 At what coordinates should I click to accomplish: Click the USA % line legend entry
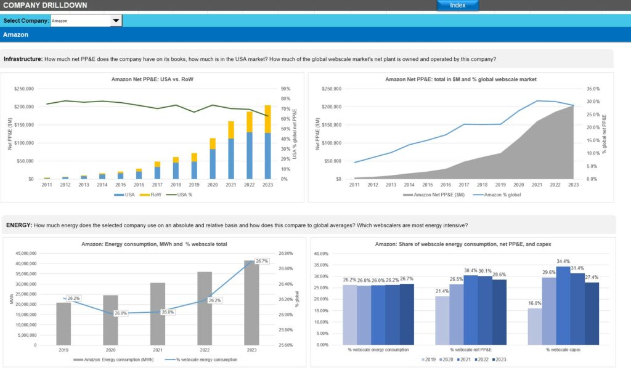tap(181, 195)
